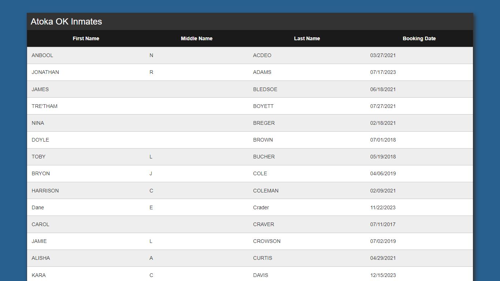500x281 pixels.
Task: Select last name BREGER
Action: [264, 123]
